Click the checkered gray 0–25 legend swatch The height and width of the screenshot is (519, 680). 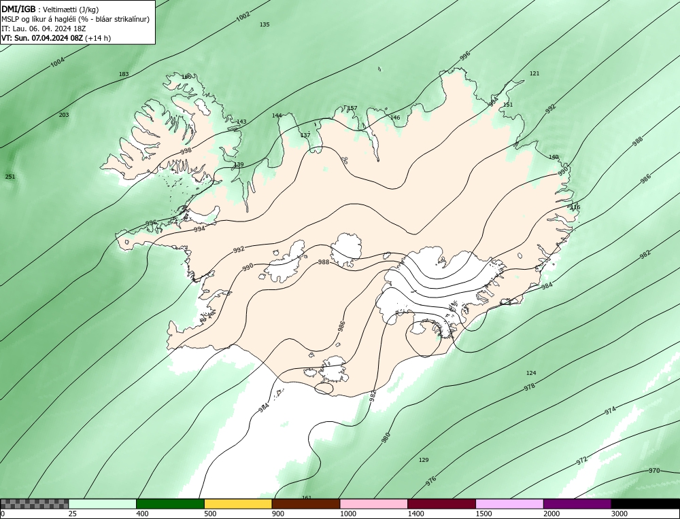pos(34,504)
